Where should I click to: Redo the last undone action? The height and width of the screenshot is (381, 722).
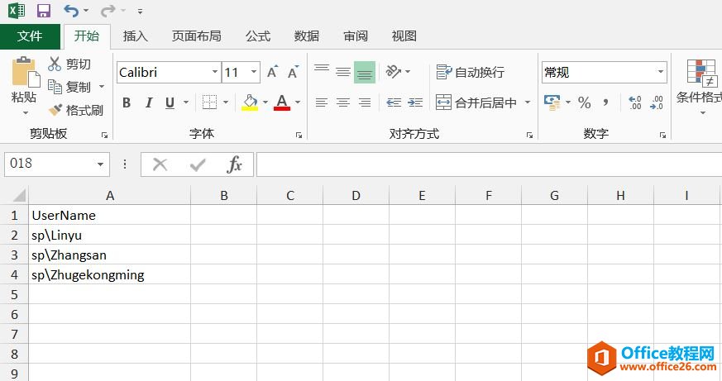pos(108,11)
